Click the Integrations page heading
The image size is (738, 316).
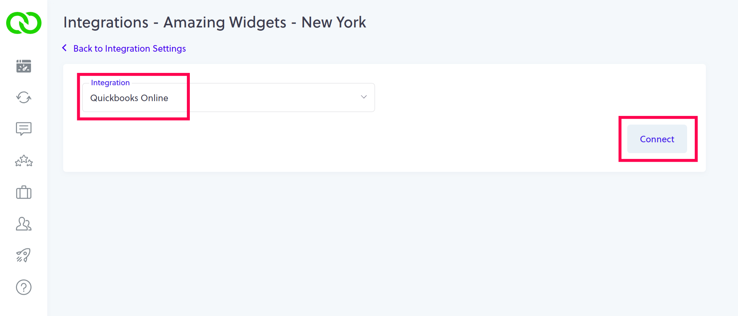214,22
